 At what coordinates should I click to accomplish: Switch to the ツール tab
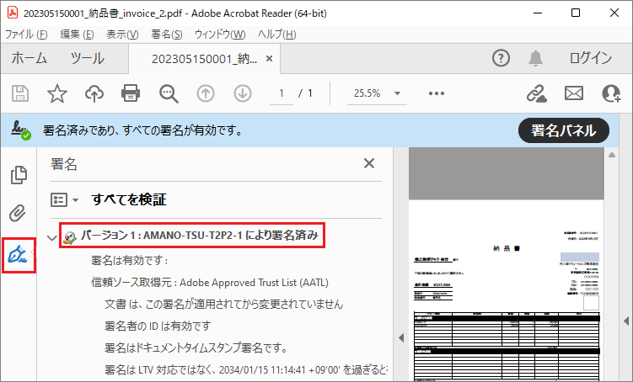(87, 58)
